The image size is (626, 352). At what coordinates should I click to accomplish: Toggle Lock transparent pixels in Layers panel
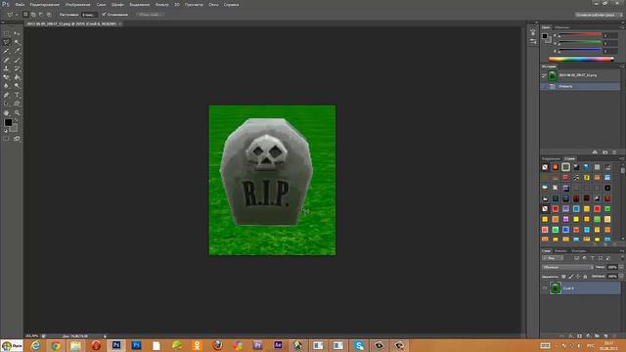pyautogui.click(x=563, y=277)
